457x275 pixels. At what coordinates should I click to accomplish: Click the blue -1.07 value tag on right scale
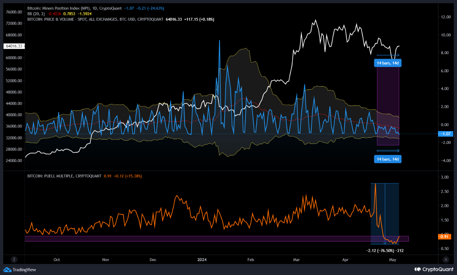[x=446, y=134]
